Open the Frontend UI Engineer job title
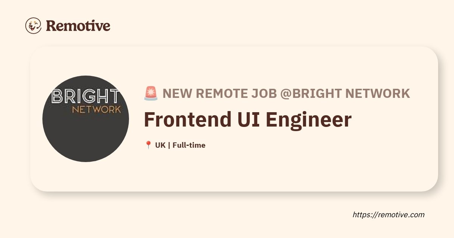The width and height of the screenshot is (454, 238). point(248,120)
